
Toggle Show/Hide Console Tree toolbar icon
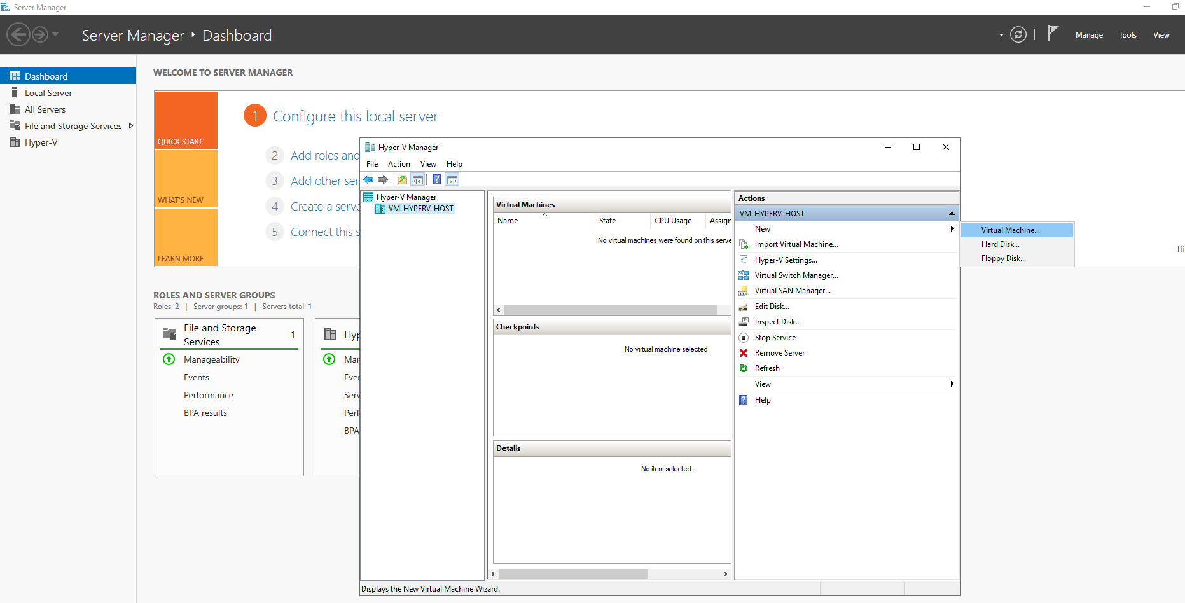pos(418,180)
